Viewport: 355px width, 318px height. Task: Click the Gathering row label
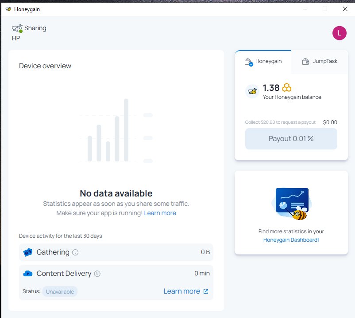pyautogui.click(x=53, y=252)
